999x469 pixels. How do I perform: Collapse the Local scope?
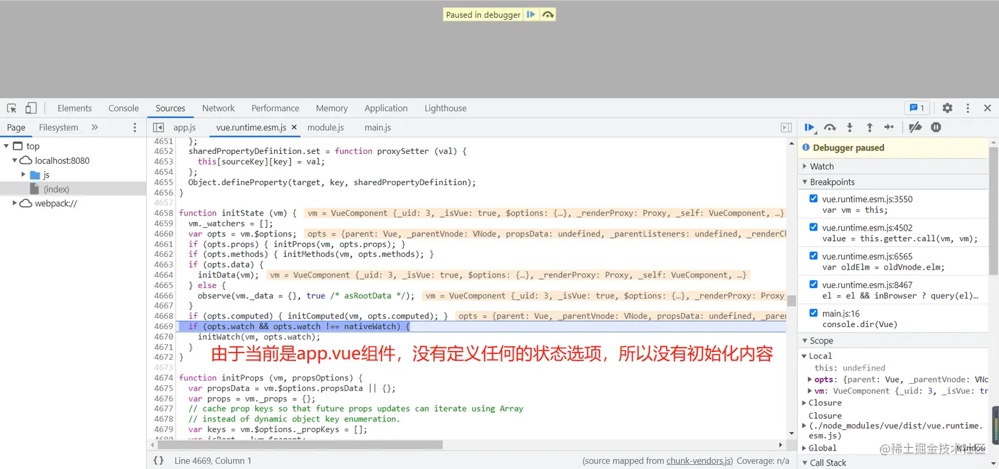[x=805, y=356]
